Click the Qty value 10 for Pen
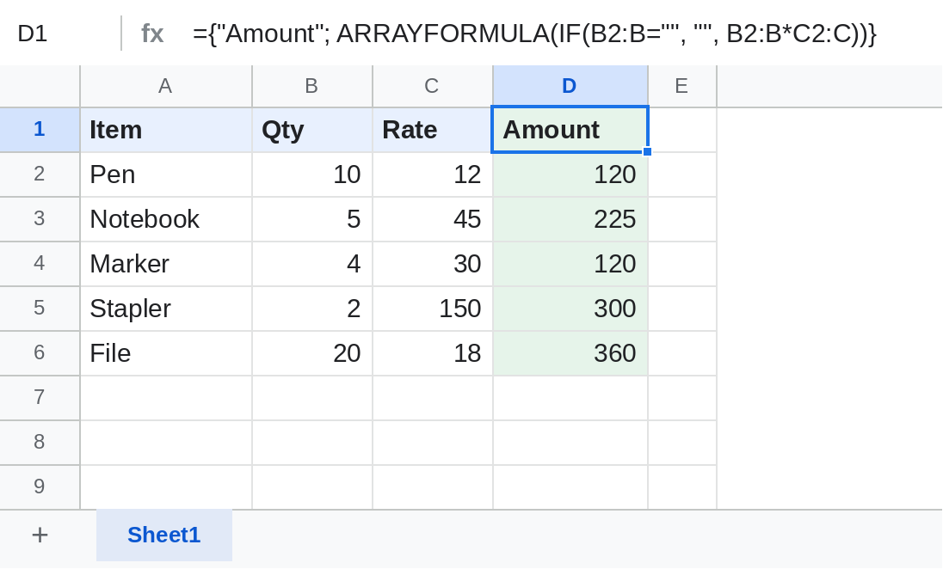The width and height of the screenshot is (943, 569). tap(312, 174)
